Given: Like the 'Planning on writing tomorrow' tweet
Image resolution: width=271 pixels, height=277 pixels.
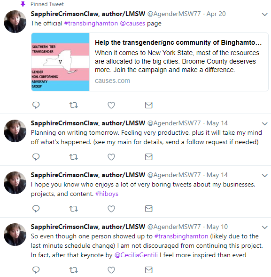Looking at the screenshot, I should click(x=111, y=157).
